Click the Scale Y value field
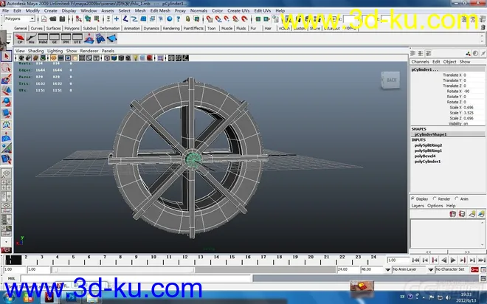The height and width of the screenshot is (304, 487). [x=474, y=113]
